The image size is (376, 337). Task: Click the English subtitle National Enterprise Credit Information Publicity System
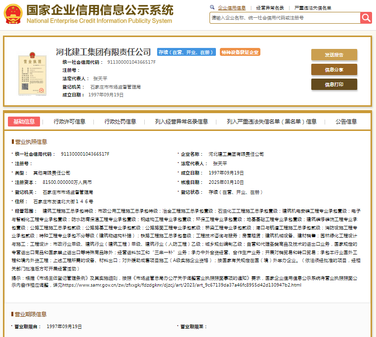click(99, 21)
